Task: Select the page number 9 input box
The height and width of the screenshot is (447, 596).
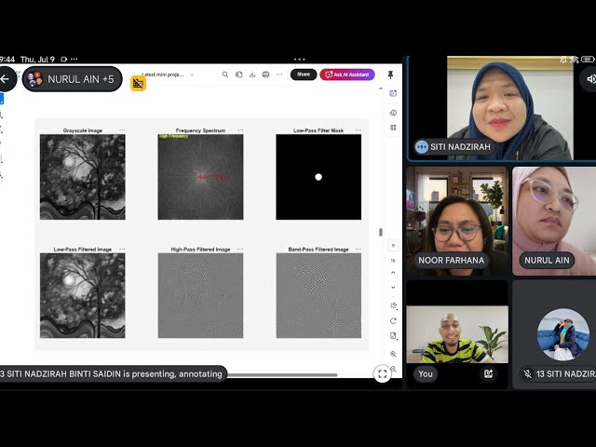Action: coord(393,246)
